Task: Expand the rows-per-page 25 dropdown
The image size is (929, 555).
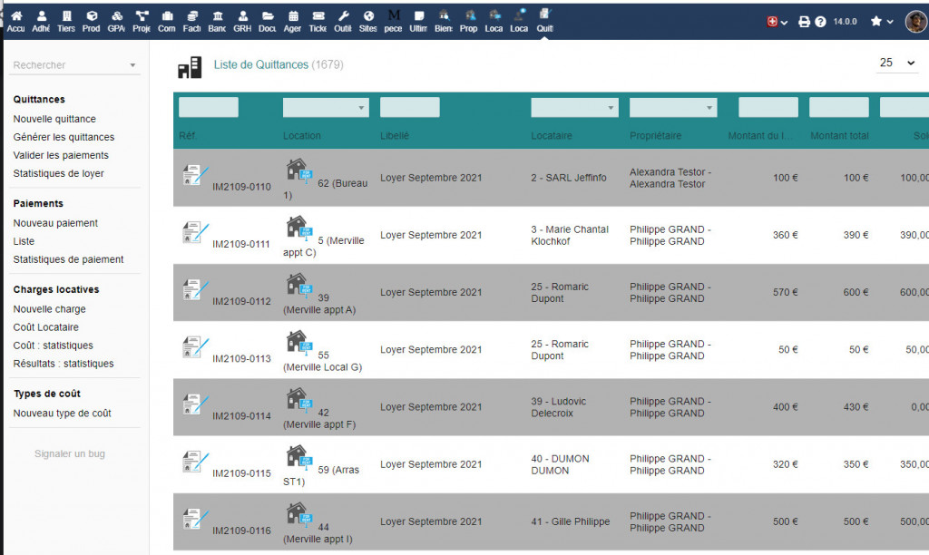Action: click(897, 63)
